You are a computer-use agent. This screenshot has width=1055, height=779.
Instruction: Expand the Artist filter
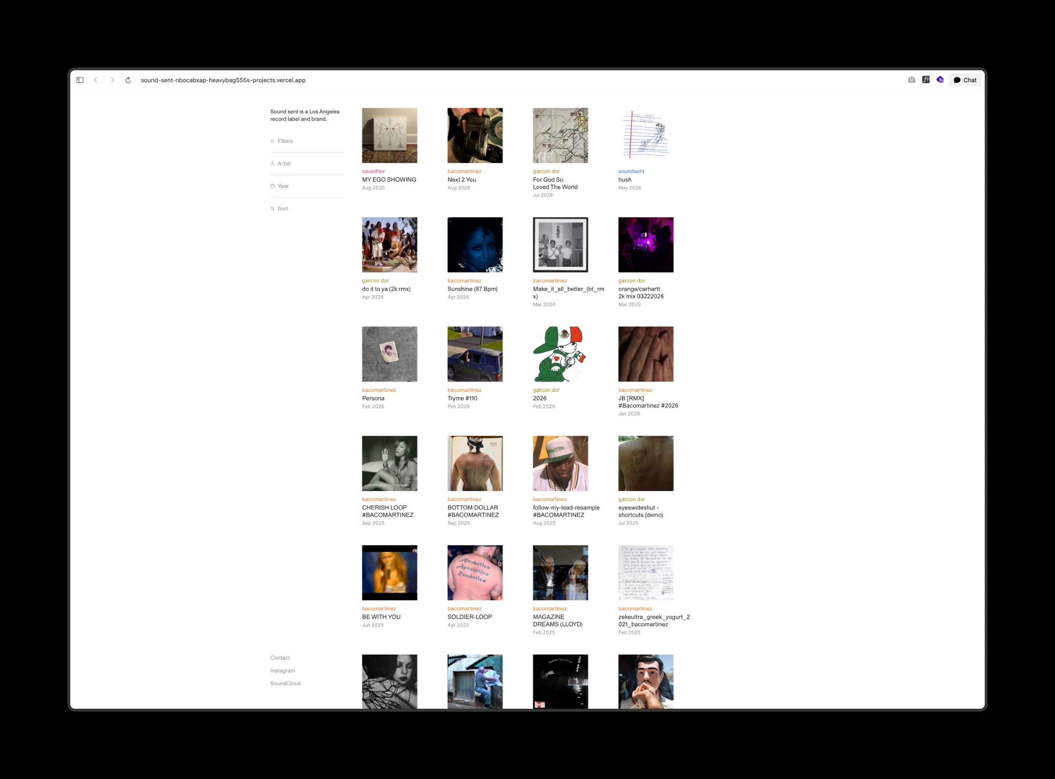click(x=306, y=164)
